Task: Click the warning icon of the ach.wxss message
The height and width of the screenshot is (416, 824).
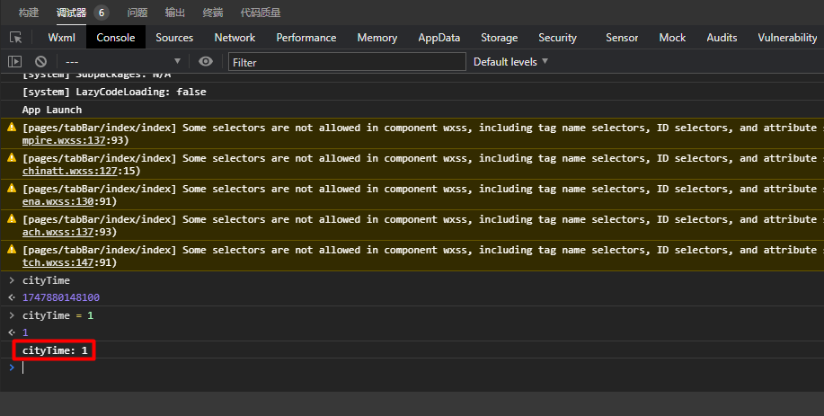Action: (x=12, y=218)
